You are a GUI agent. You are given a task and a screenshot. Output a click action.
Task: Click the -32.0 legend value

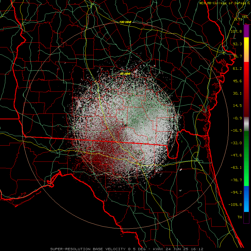coord(236,143)
